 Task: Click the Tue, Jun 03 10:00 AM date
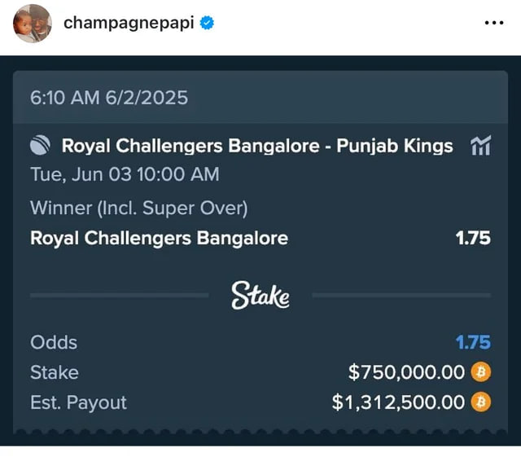tap(125, 174)
